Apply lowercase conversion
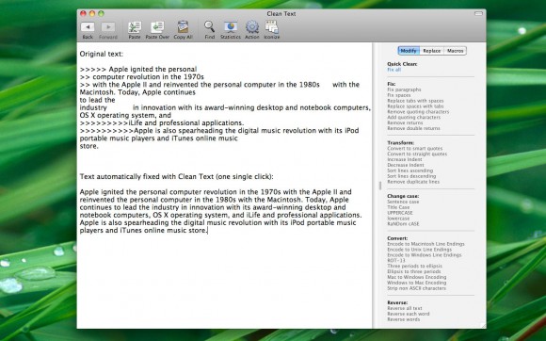 [x=398, y=219]
